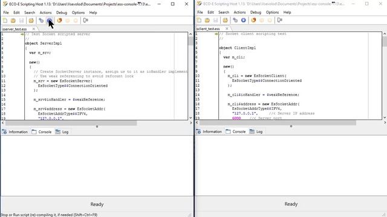Screen dimensions: 387x217
Task: Click Open file icon in client window
Action: (x=207, y=20)
